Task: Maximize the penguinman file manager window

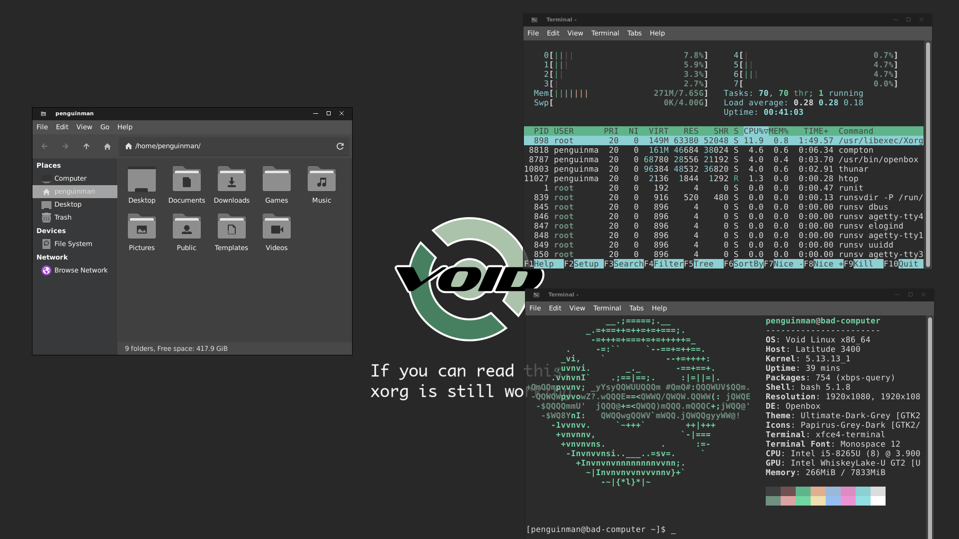Action: point(329,114)
